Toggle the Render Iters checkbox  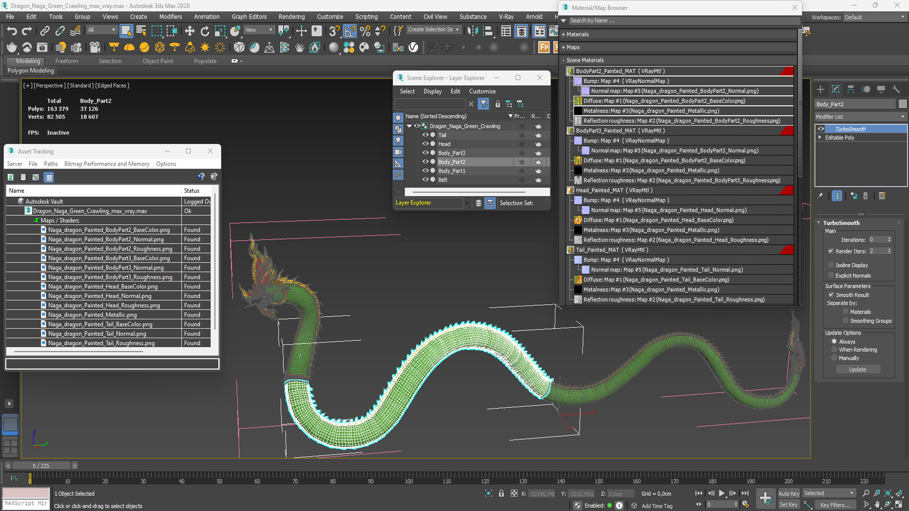click(x=831, y=251)
